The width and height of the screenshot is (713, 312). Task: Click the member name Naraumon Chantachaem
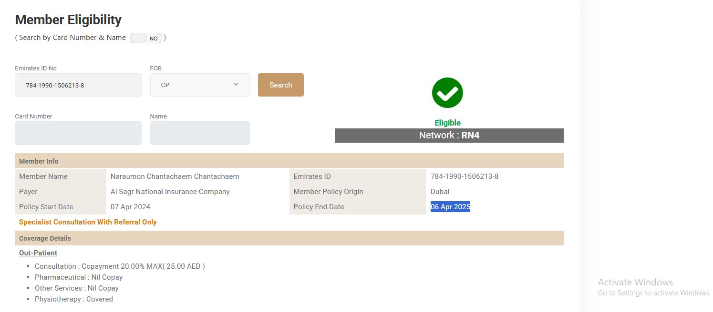point(175,176)
